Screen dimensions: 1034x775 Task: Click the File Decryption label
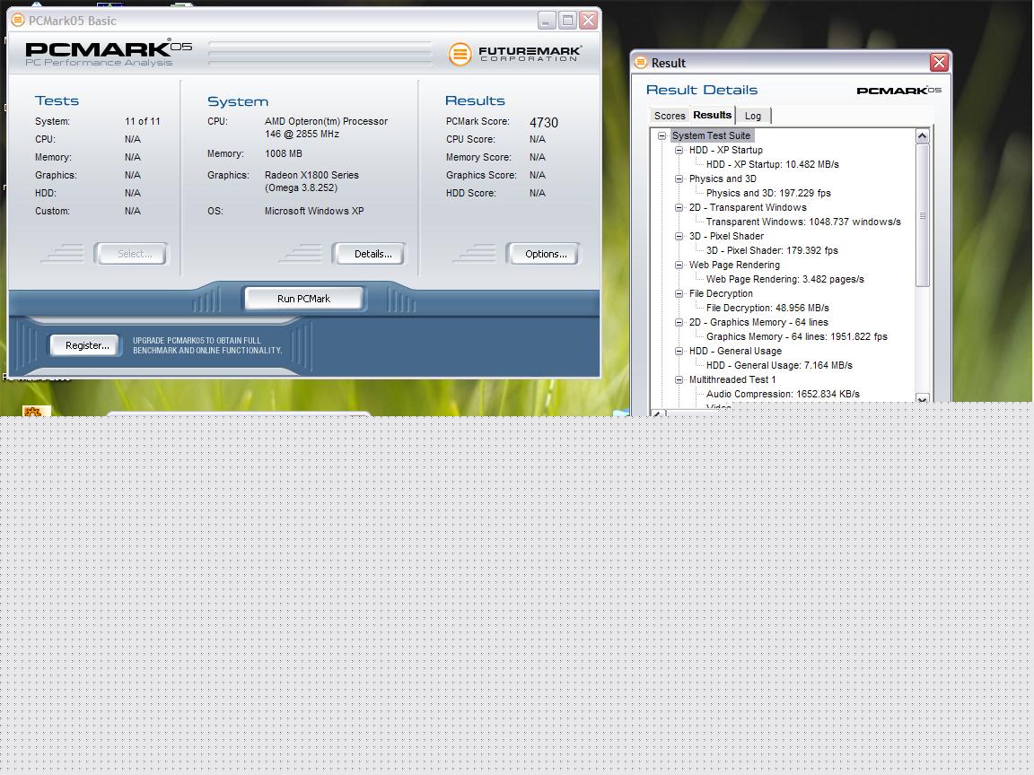click(x=721, y=293)
